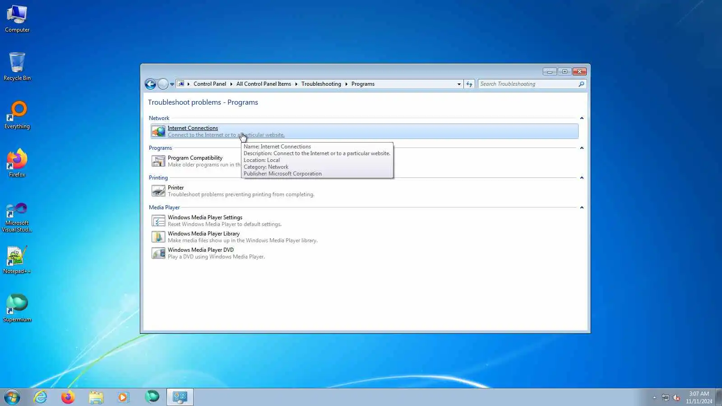Image resolution: width=722 pixels, height=406 pixels.
Task: Open Windows Media Player Settings link
Action: pyautogui.click(x=205, y=217)
